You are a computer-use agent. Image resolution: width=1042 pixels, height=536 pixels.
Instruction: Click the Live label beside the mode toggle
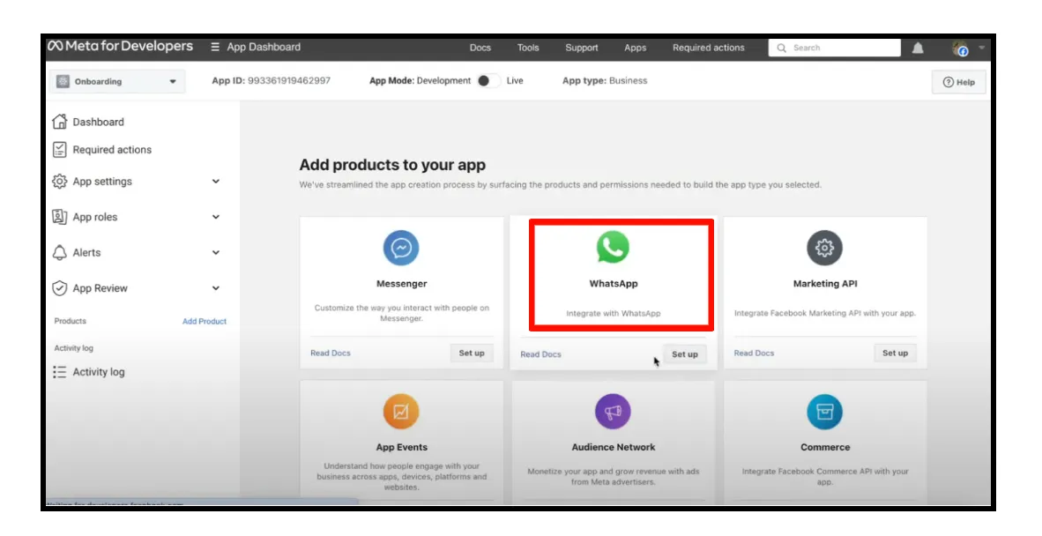515,80
